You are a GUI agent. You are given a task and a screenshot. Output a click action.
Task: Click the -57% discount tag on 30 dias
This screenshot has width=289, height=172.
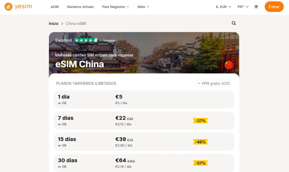200,163
